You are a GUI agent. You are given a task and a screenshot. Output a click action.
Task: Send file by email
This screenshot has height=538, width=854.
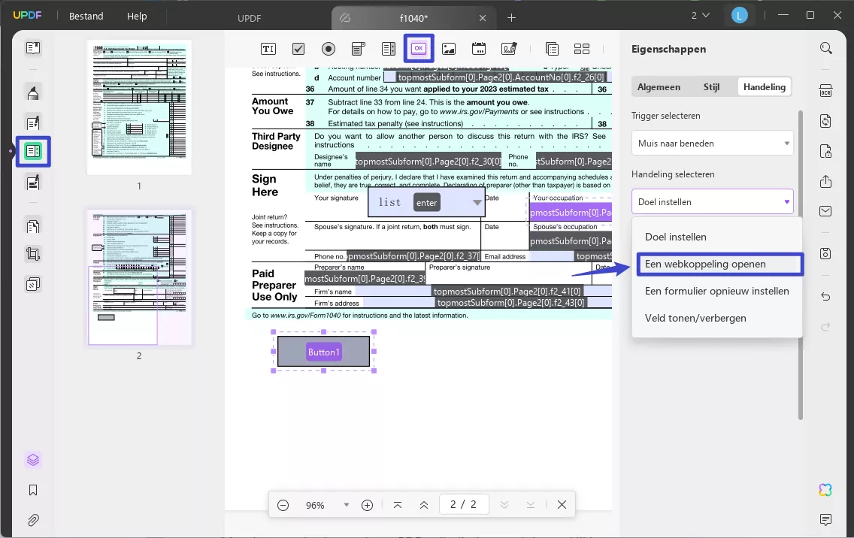825,210
